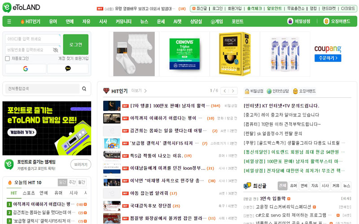Click the search magnifier icon
Screen dimensions: 359x224
(84, 89)
